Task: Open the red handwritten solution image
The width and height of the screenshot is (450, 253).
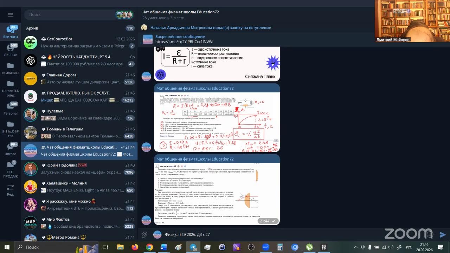Action: point(217,122)
